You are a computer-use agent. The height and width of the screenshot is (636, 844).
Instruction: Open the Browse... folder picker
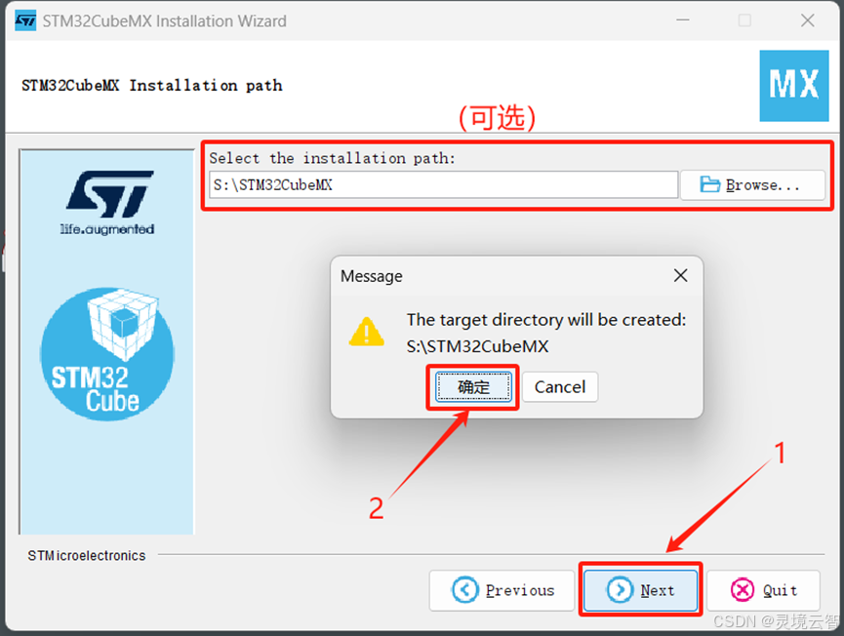pyautogui.click(x=752, y=185)
